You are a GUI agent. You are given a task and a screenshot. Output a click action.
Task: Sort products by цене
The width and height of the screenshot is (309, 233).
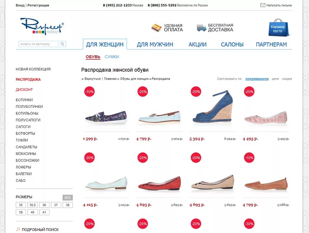point(275,79)
